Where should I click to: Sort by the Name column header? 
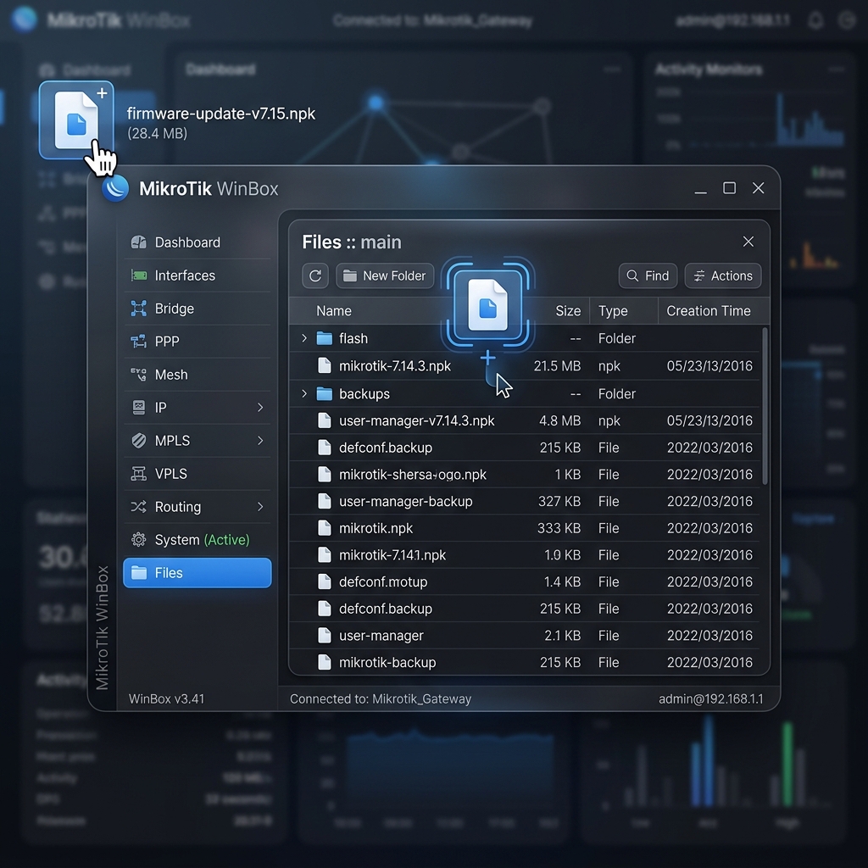[x=334, y=311]
